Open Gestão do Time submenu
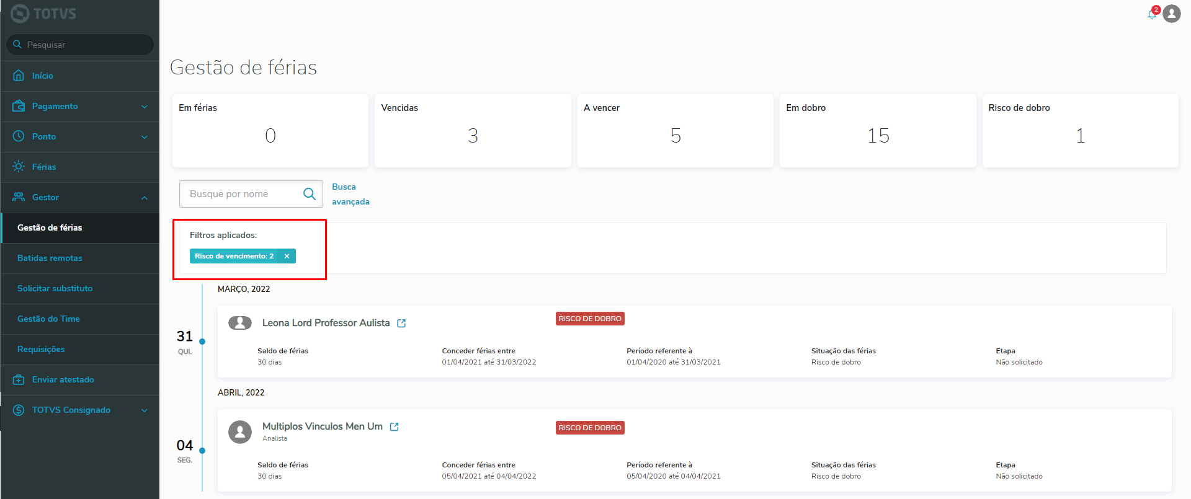The width and height of the screenshot is (1191, 499). (80, 319)
